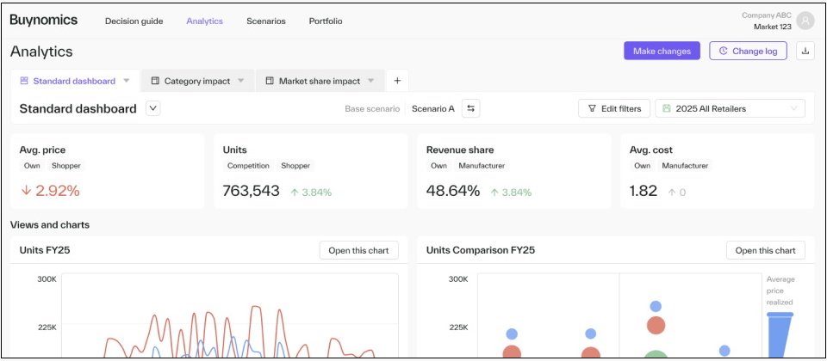Click the Market 123 label
827x361 pixels.
click(772, 27)
